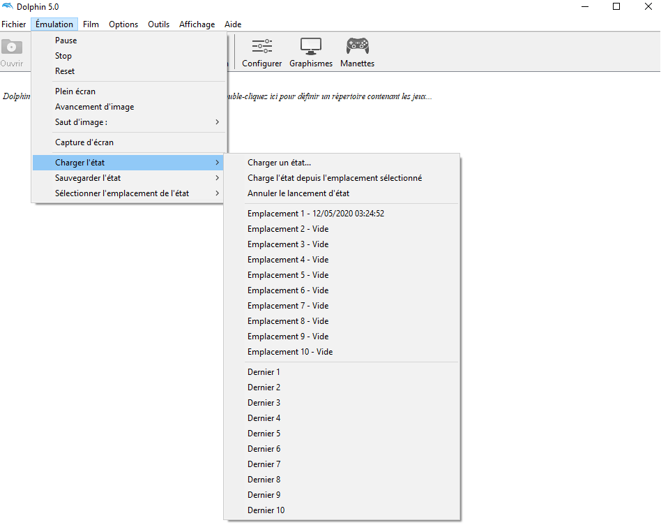This screenshot has height=532, width=661.
Task: Open the Graphismes monitor icon
Action: coord(311,46)
